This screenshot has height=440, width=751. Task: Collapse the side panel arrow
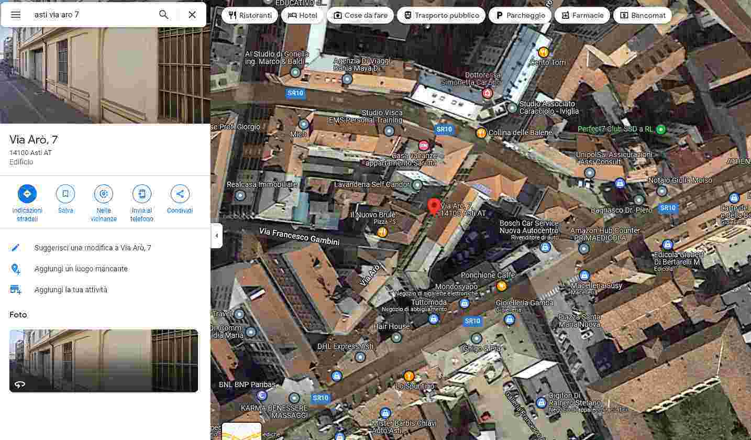tap(217, 236)
